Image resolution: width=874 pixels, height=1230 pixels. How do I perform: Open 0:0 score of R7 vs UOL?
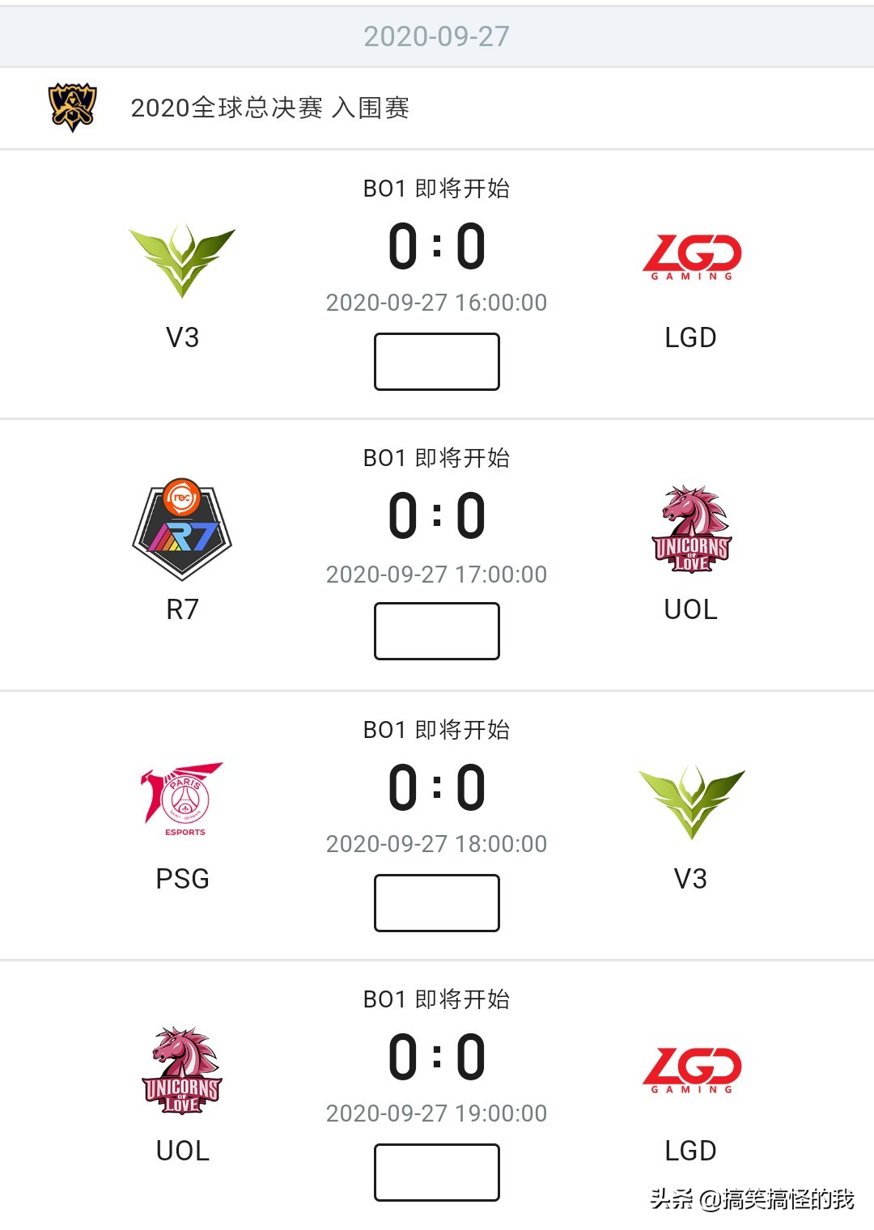(437, 516)
